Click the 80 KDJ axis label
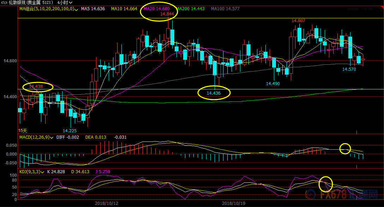Image resolution: width=384 pixels, height=207 pixels. tap(14, 180)
